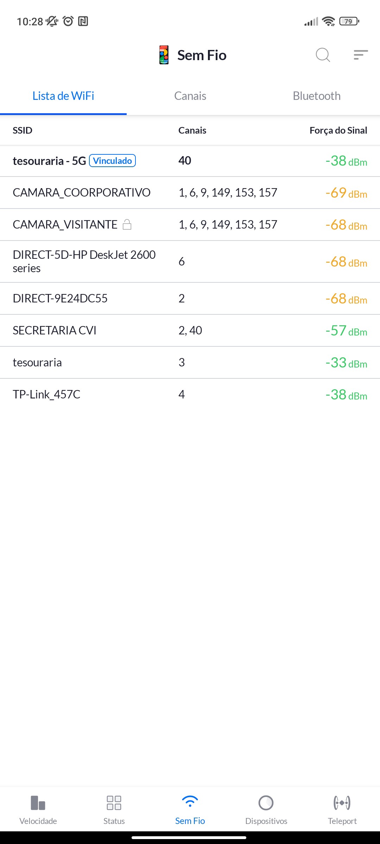Select the Lista de WiFi tab
Image resolution: width=380 pixels, height=844 pixels.
(x=63, y=96)
